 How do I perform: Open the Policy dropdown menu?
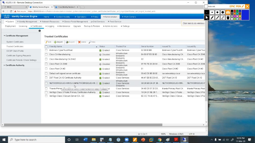pos(95,17)
